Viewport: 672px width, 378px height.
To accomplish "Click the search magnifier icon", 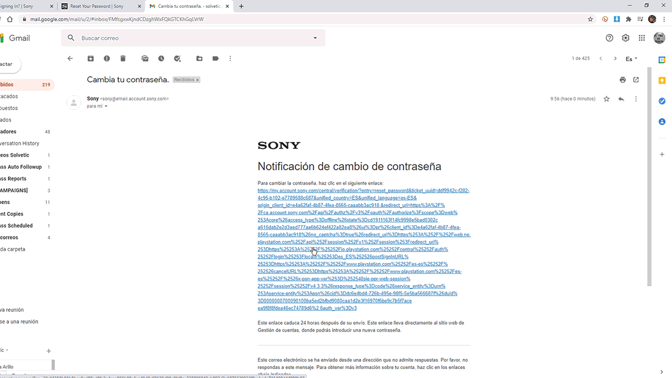I will click(71, 38).
